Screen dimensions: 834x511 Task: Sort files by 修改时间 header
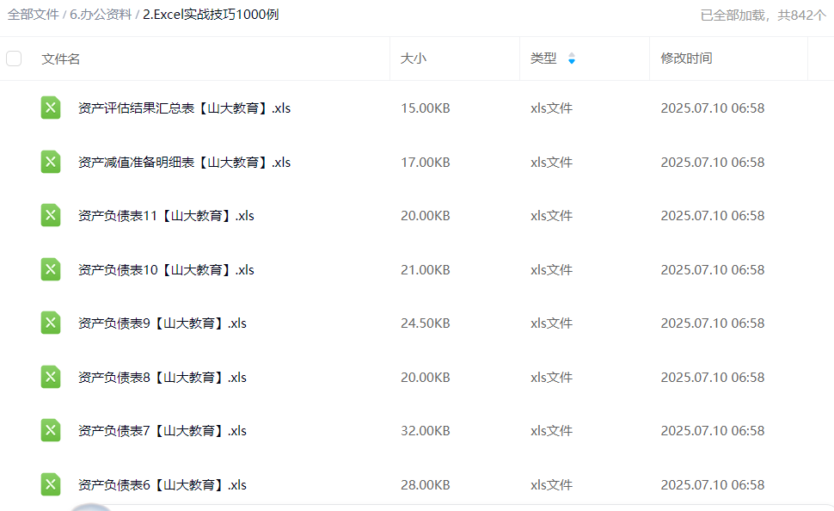[x=686, y=58]
